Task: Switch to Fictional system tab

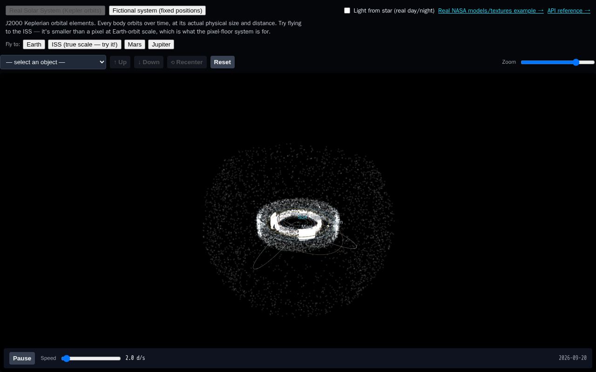Action: click(157, 10)
